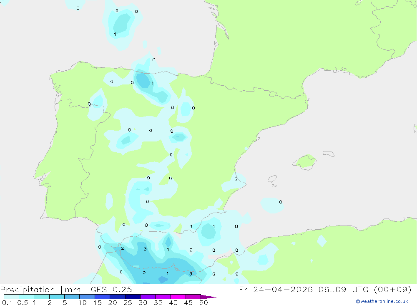The width and height of the screenshot is (417, 305).
Task: Select the 5–10 mm light blue legend swatch
Action: [x=72, y=297]
